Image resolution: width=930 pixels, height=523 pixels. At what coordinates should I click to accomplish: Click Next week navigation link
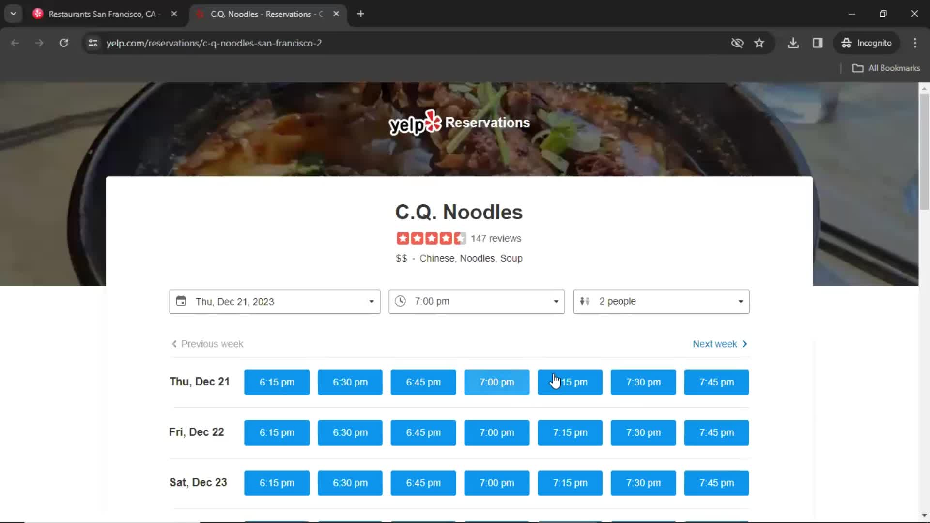pyautogui.click(x=720, y=344)
